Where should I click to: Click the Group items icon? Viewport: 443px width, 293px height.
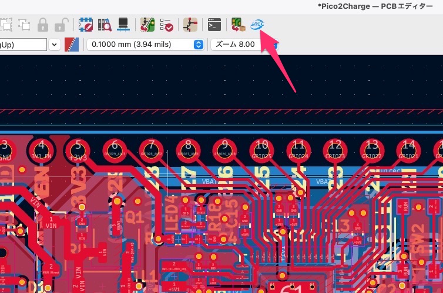[x=6, y=25]
